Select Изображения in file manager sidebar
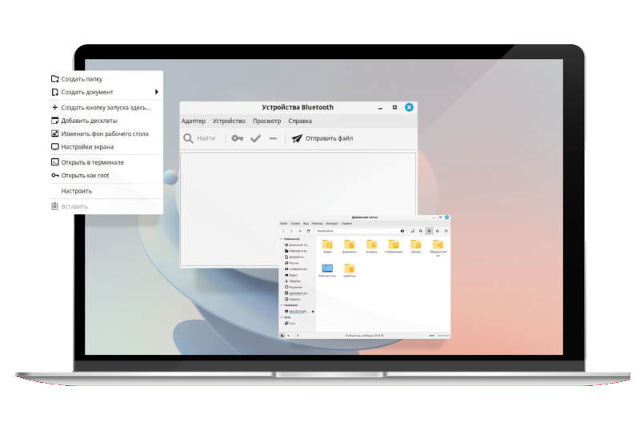This screenshot has width=640, height=426. [x=296, y=269]
